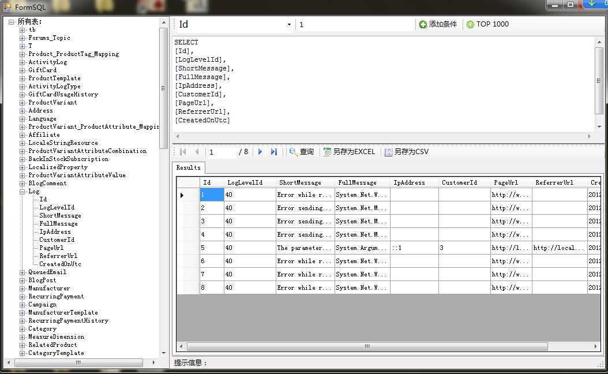
Task: Click 另存为EXCEL export button
Action: point(349,152)
